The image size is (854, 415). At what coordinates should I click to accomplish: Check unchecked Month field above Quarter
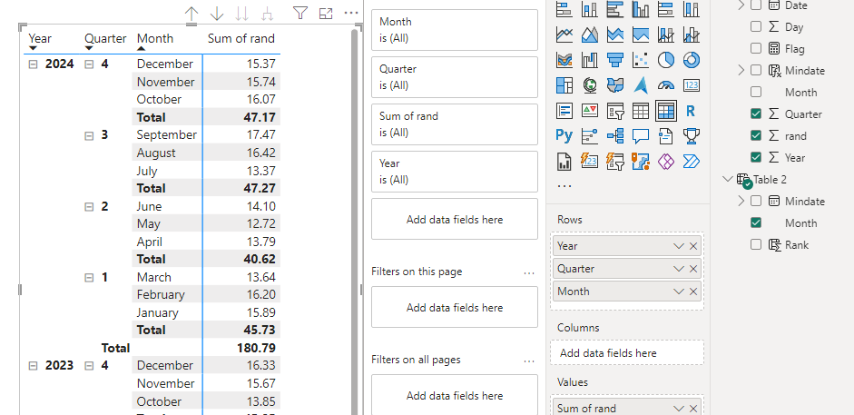point(756,92)
